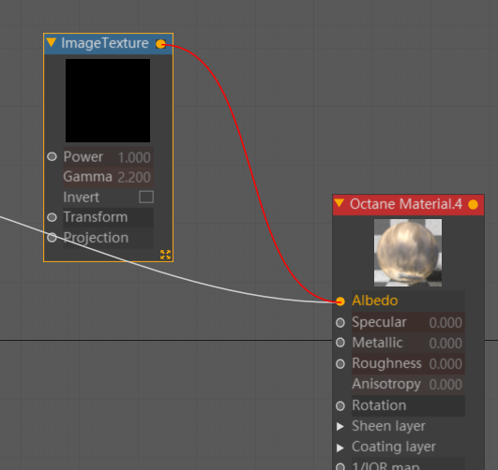
Task: Enable the Invert checkbox
Action: pyautogui.click(x=146, y=197)
